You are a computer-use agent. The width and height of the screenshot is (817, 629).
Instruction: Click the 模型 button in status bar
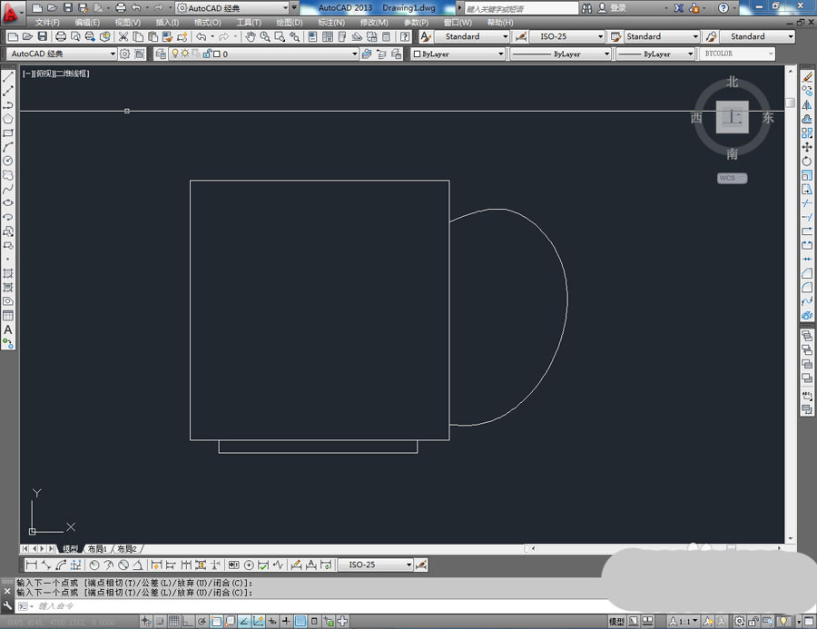click(616, 621)
